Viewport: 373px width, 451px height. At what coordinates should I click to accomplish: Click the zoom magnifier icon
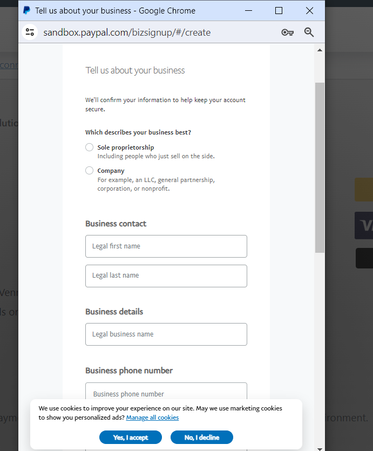click(x=309, y=32)
